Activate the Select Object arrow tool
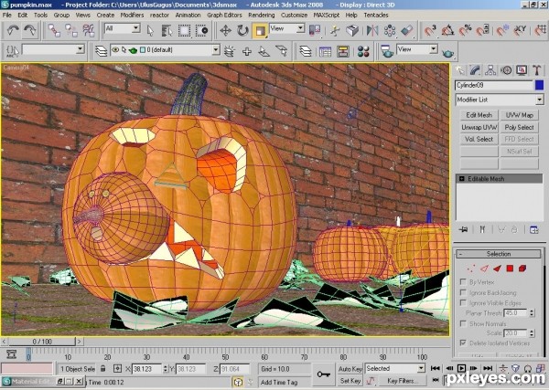Viewport: 549px width, 390px height. [x=150, y=31]
